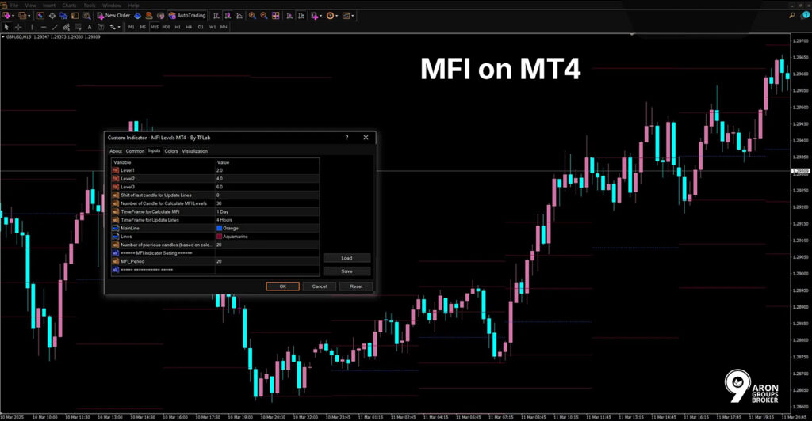Switch to H4 timeframe
The width and height of the screenshot is (812, 421).
189,27
